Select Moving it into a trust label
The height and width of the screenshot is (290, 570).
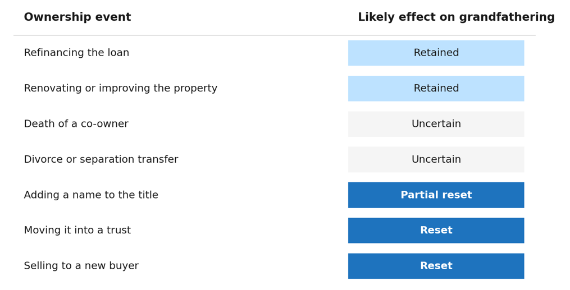point(77,230)
